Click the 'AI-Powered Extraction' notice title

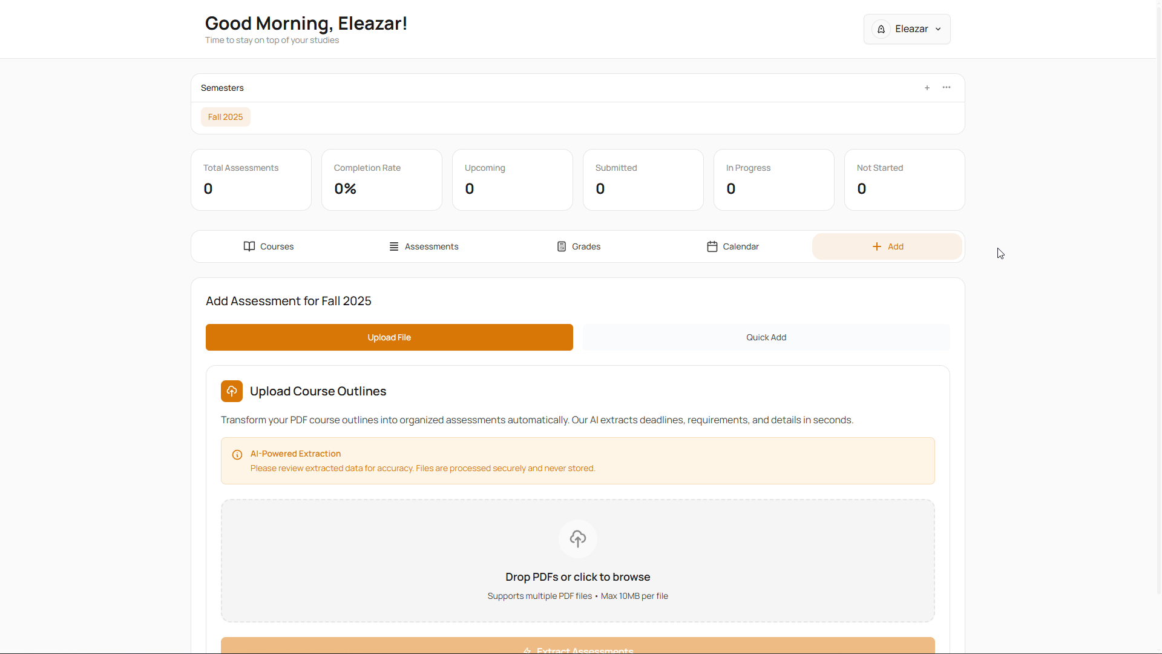click(x=295, y=454)
